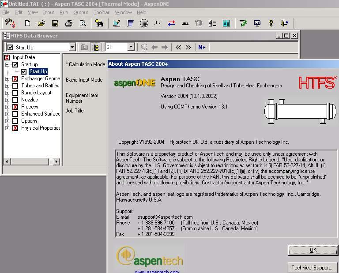The height and width of the screenshot is (273, 339).
Task: Click the tools and flame toolbar icon
Action: tap(10, 23)
